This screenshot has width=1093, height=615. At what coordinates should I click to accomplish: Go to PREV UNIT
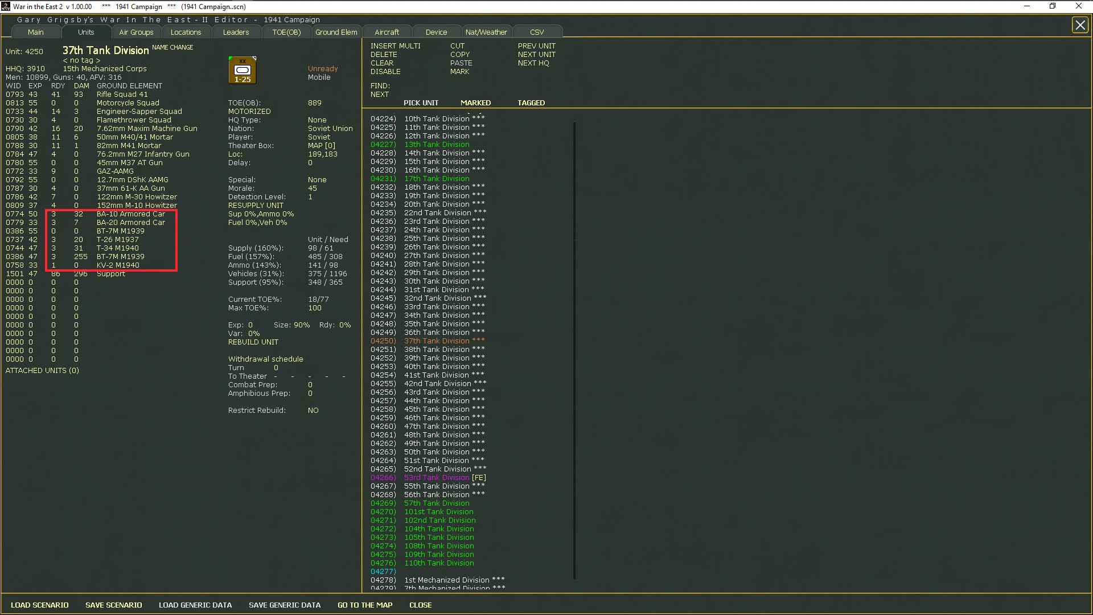[x=537, y=46]
